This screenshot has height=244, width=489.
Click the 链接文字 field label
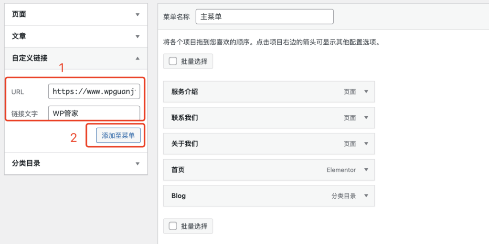(x=24, y=114)
